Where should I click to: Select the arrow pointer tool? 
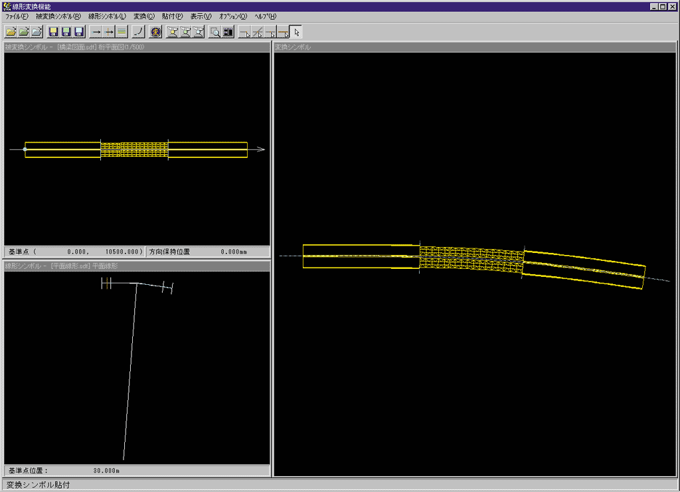(296, 32)
